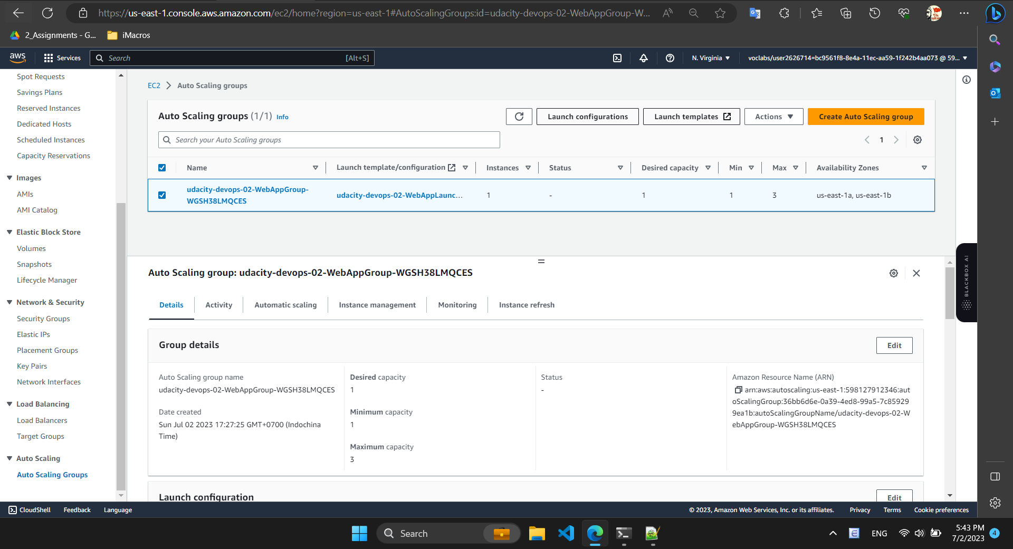1013x549 pixels.
Task: Refresh the Auto Scaling groups list
Action: [519, 116]
